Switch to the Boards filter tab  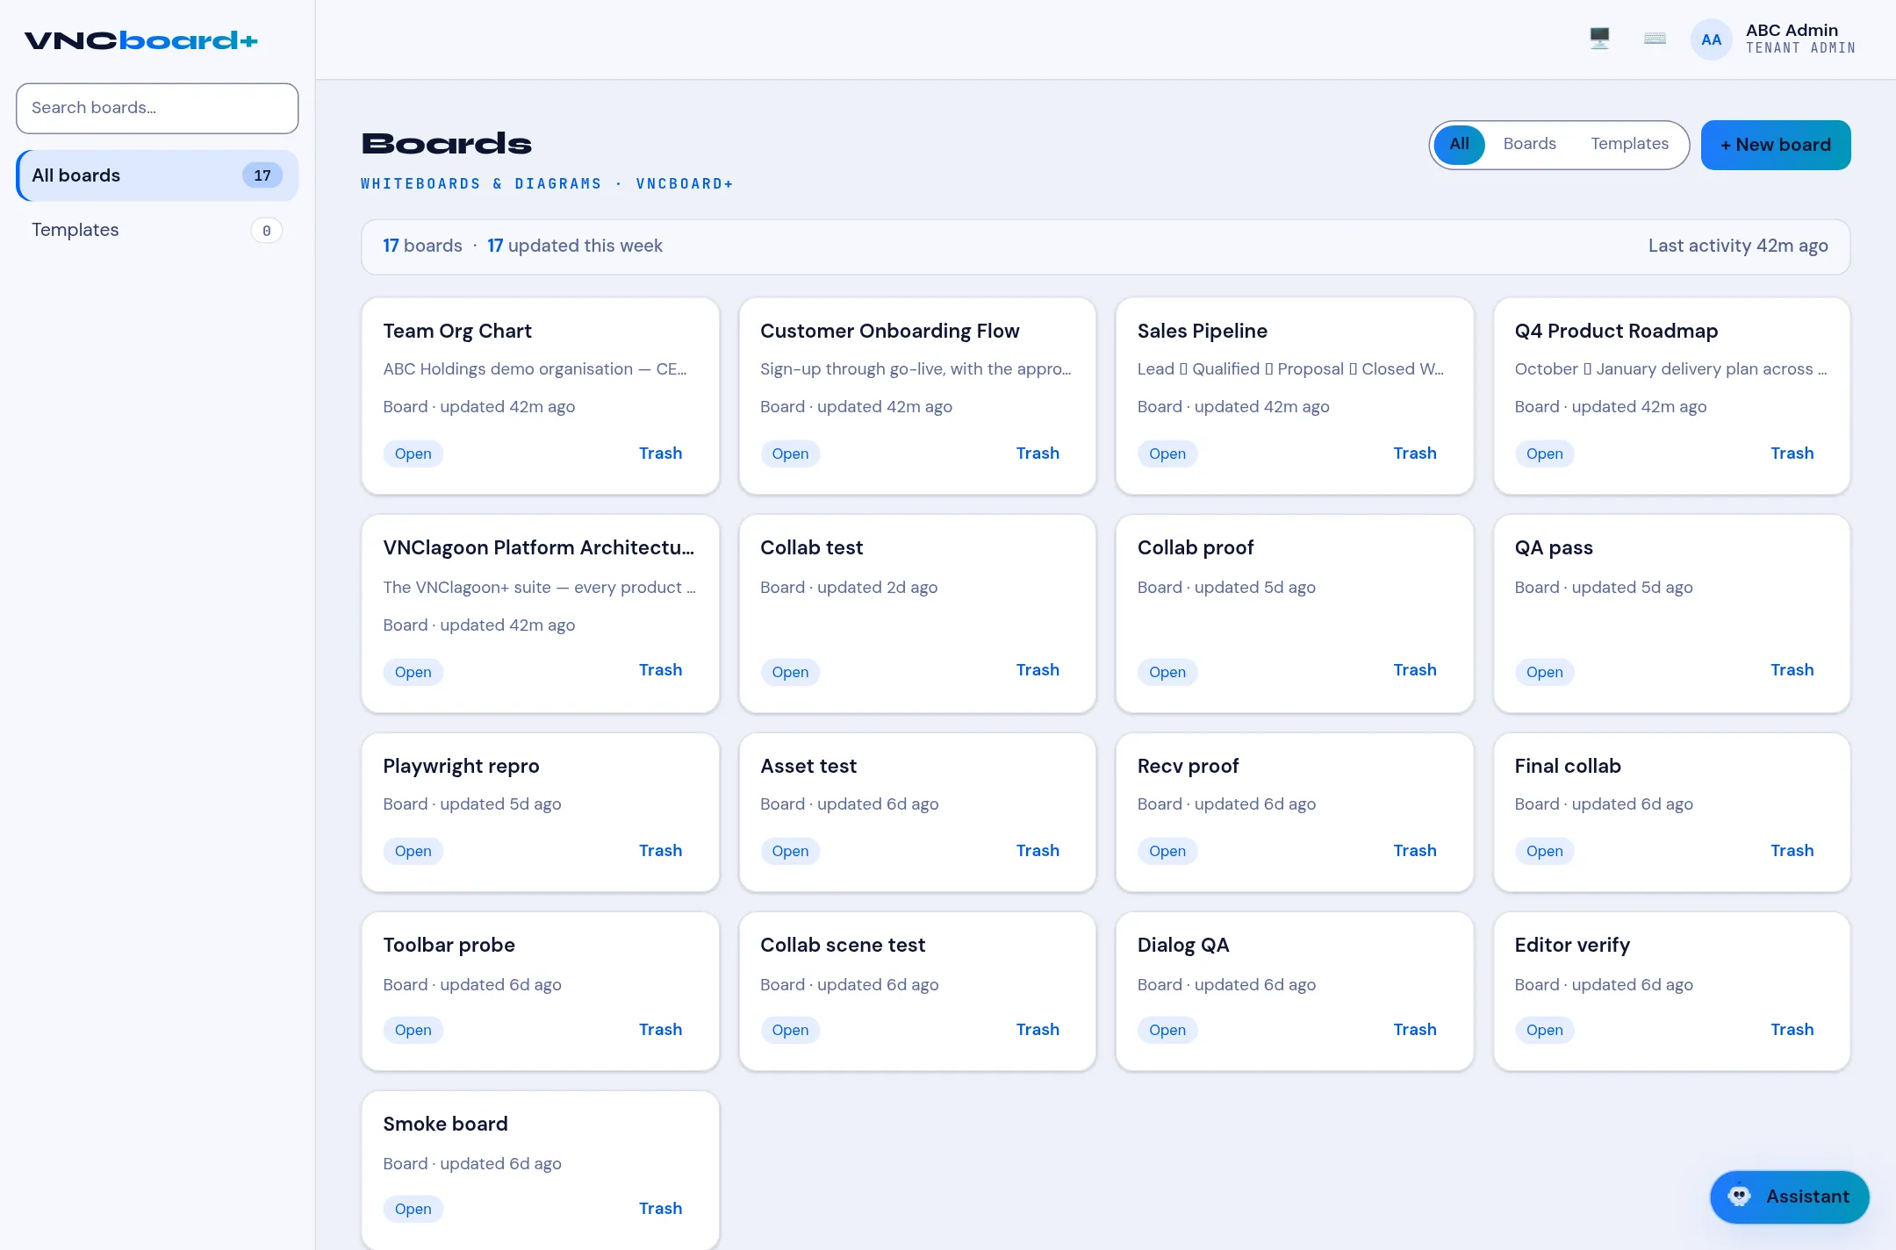[x=1529, y=144]
